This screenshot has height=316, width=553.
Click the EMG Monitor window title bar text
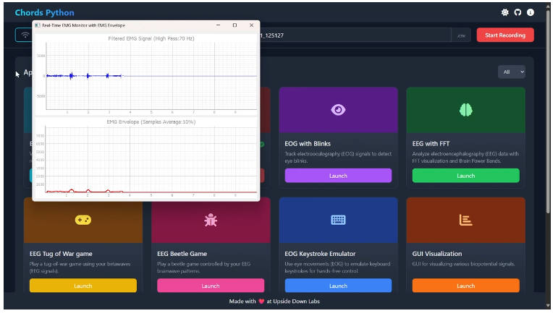tap(83, 25)
